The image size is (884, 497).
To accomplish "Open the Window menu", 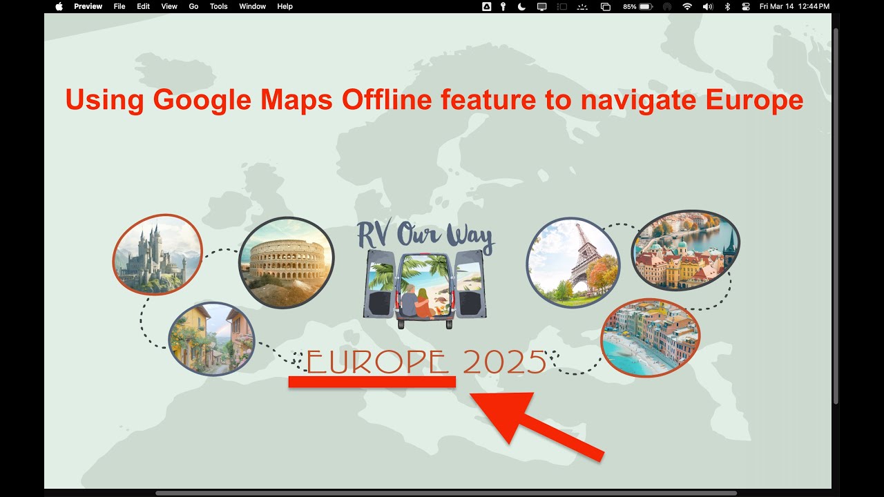I will pos(253,6).
